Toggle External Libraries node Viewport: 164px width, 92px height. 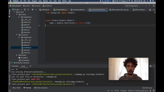click(x=12, y=63)
